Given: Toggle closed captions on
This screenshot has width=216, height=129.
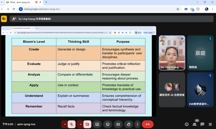Looking at the screenshot, I should [x=118, y=124].
